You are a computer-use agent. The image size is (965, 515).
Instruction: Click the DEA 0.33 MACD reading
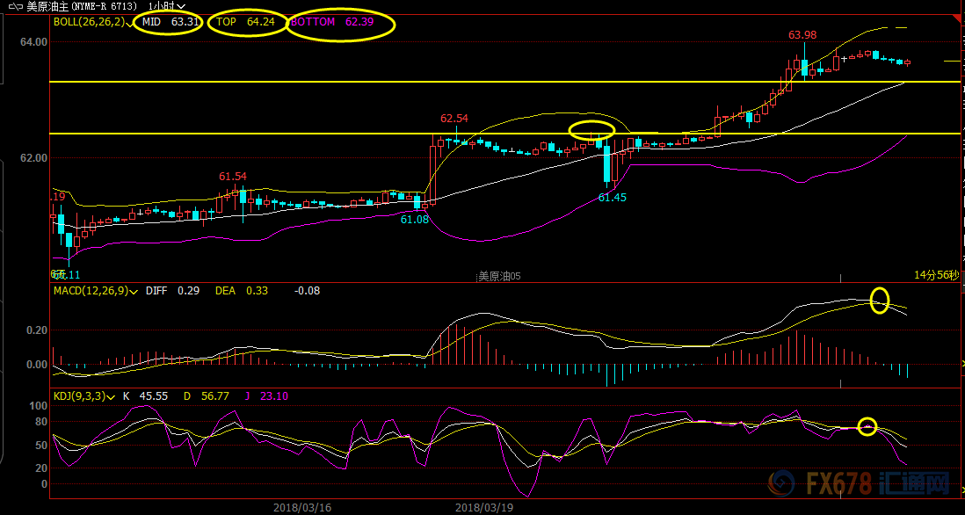241,291
